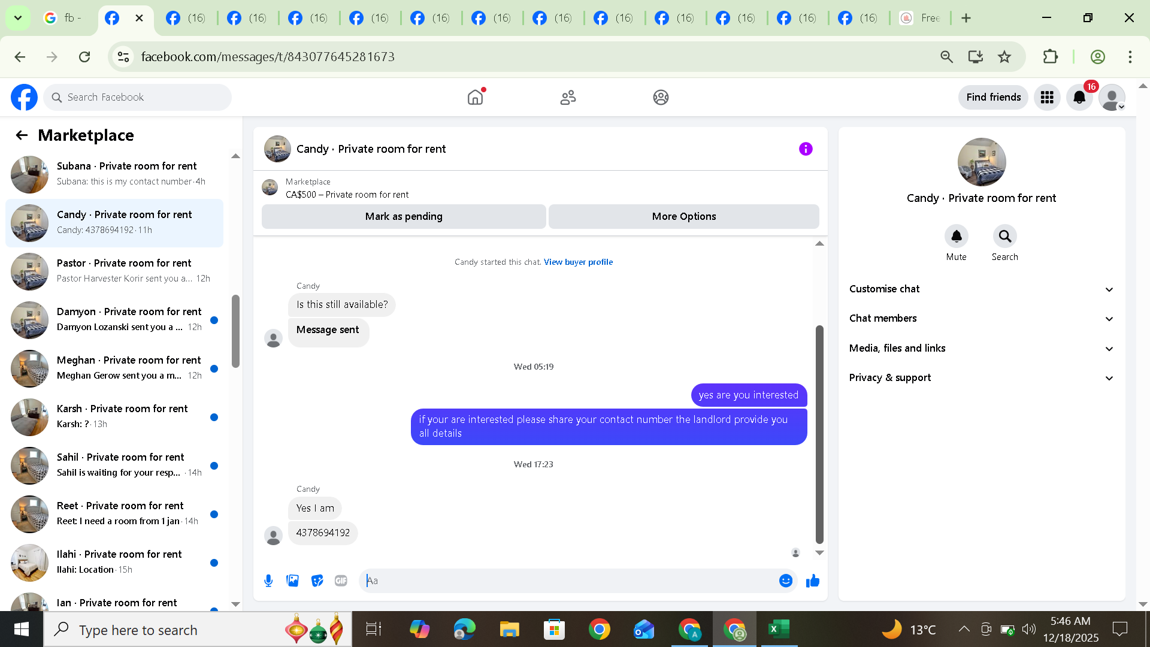
Task: Switch to the 'fb -' Google tab
Action: coord(65,18)
